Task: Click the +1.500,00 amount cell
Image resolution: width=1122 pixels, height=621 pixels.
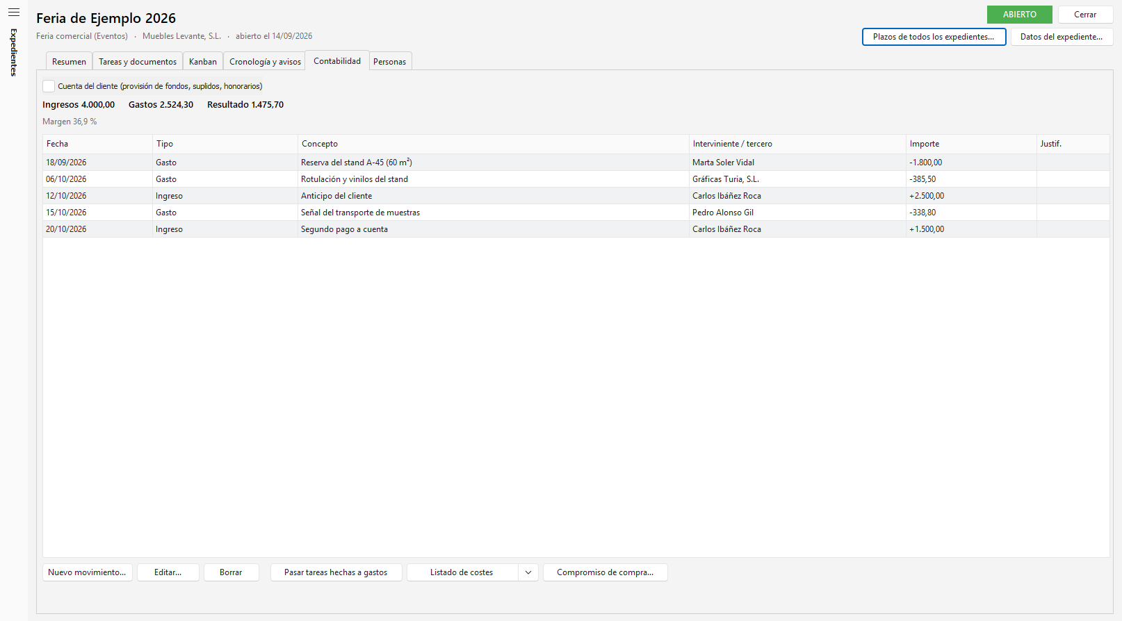Action: (971, 229)
